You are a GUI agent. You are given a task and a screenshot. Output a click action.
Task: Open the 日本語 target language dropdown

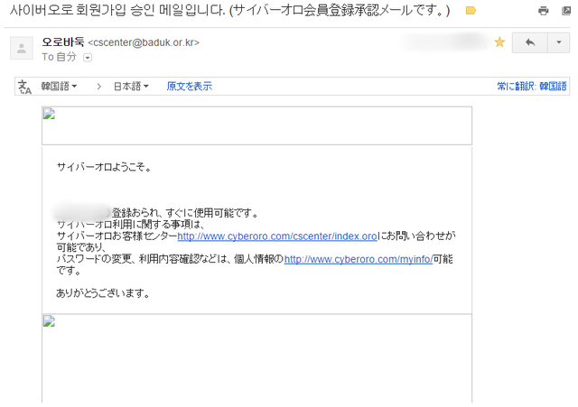point(131,87)
